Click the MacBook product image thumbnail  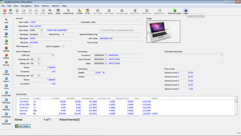point(163,31)
